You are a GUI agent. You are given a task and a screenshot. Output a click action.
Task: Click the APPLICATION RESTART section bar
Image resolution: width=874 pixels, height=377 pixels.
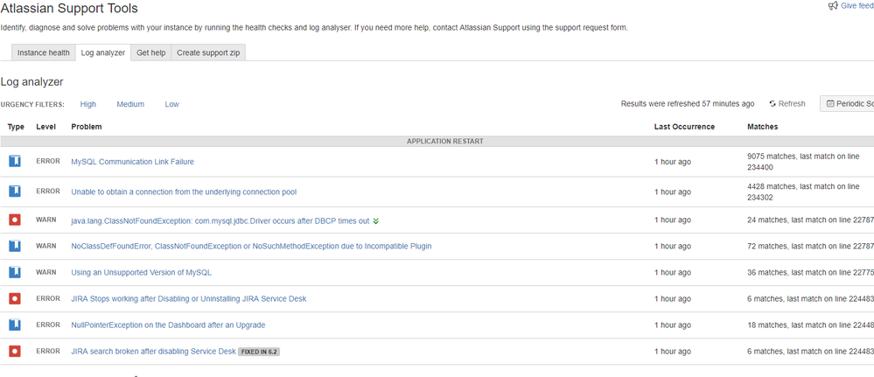click(x=437, y=141)
